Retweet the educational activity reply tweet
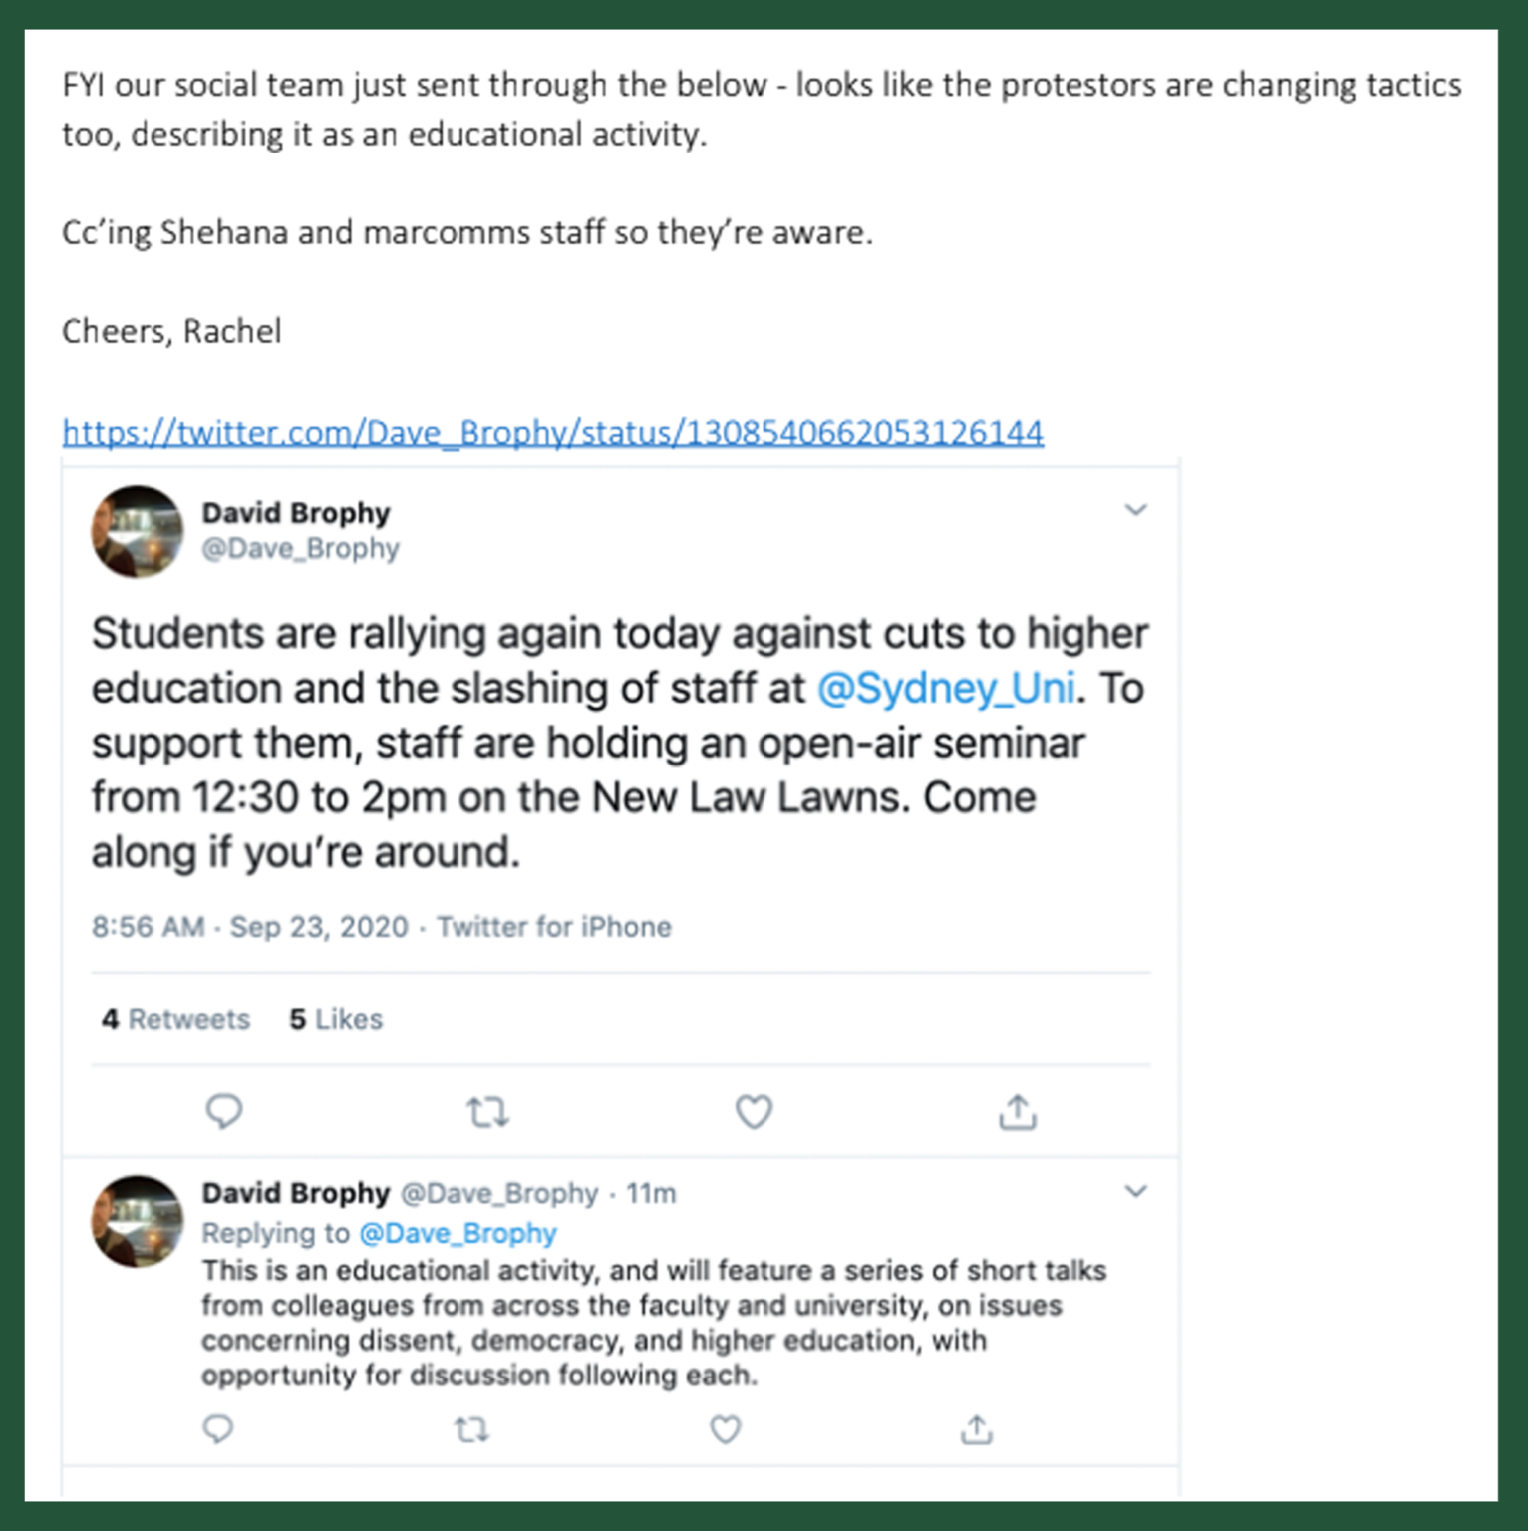This screenshot has height=1531, width=1528. (x=471, y=1430)
